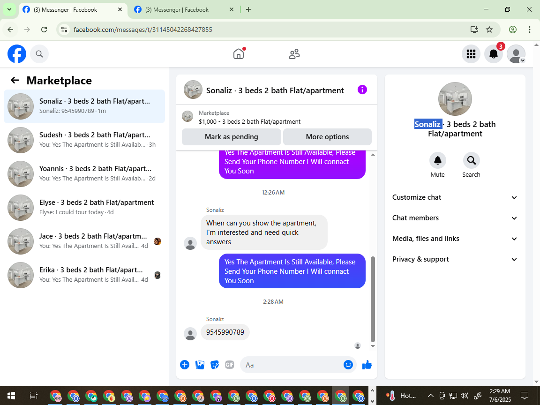Click install app icon in address bar
The height and width of the screenshot is (405, 540).
click(474, 30)
